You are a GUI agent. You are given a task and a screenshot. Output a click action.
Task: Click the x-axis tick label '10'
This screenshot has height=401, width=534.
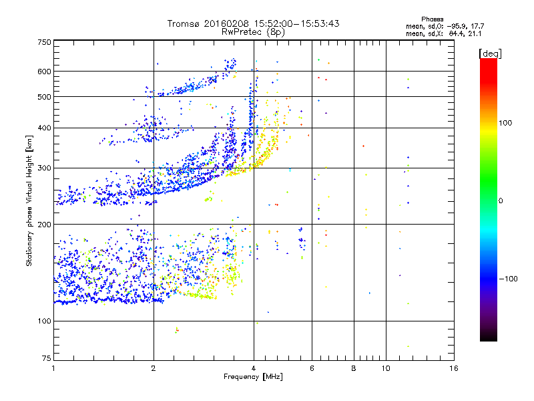386,368
